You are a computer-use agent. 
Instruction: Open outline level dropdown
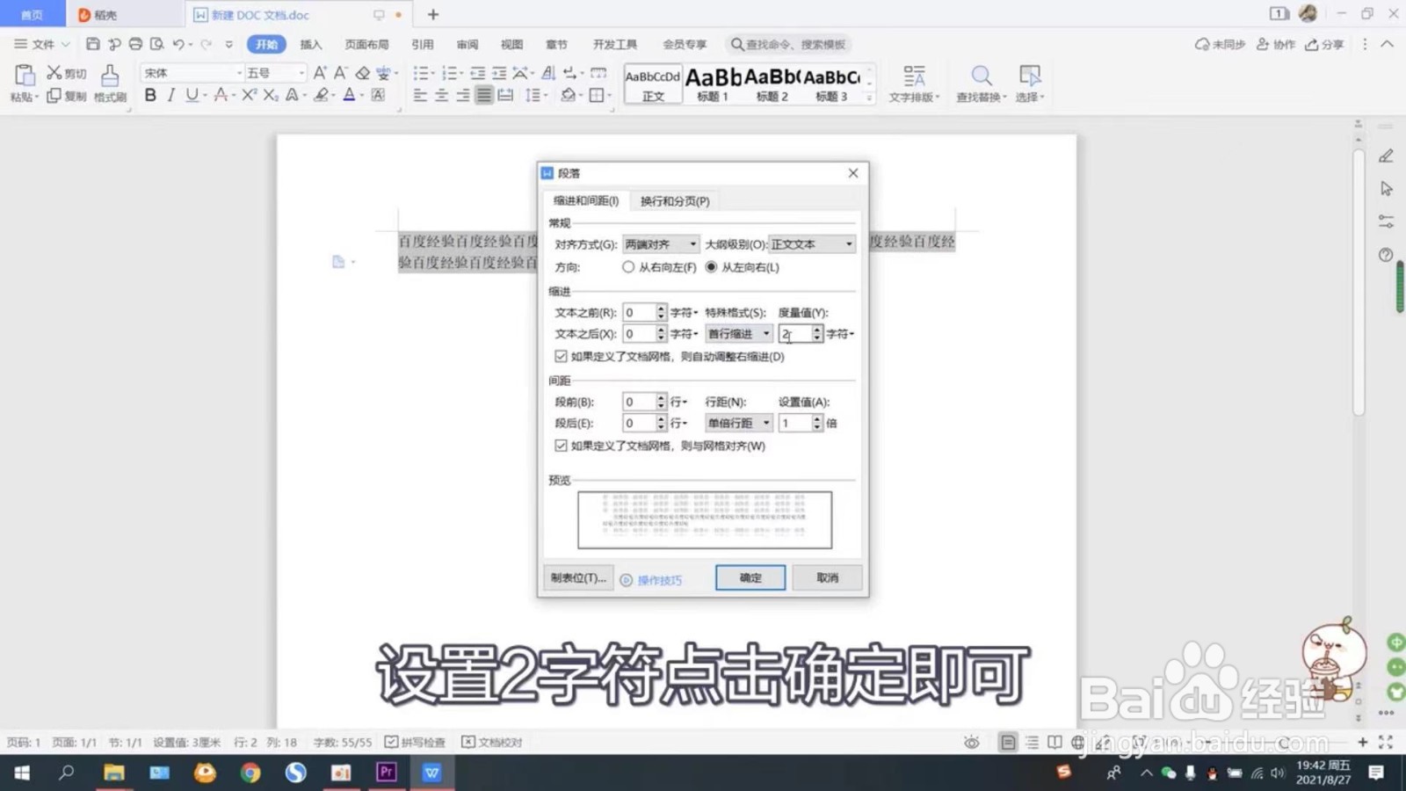pyautogui.click(x=812, y=244)
